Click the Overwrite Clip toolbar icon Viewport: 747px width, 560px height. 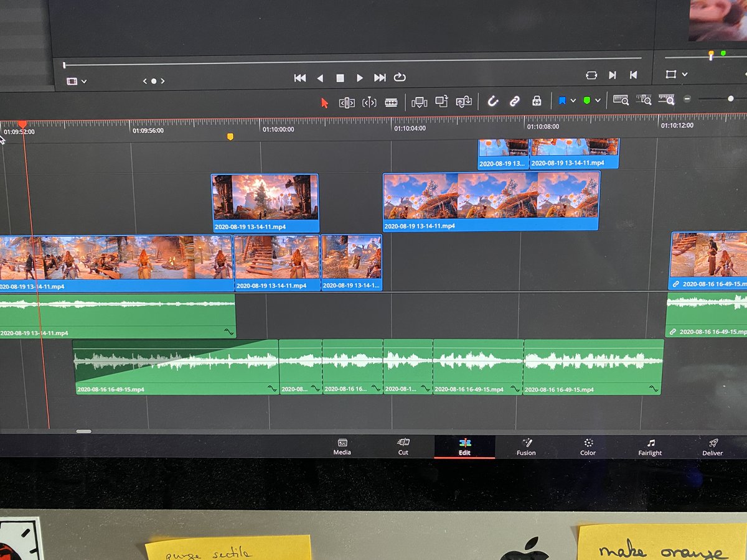click(442, 101)
